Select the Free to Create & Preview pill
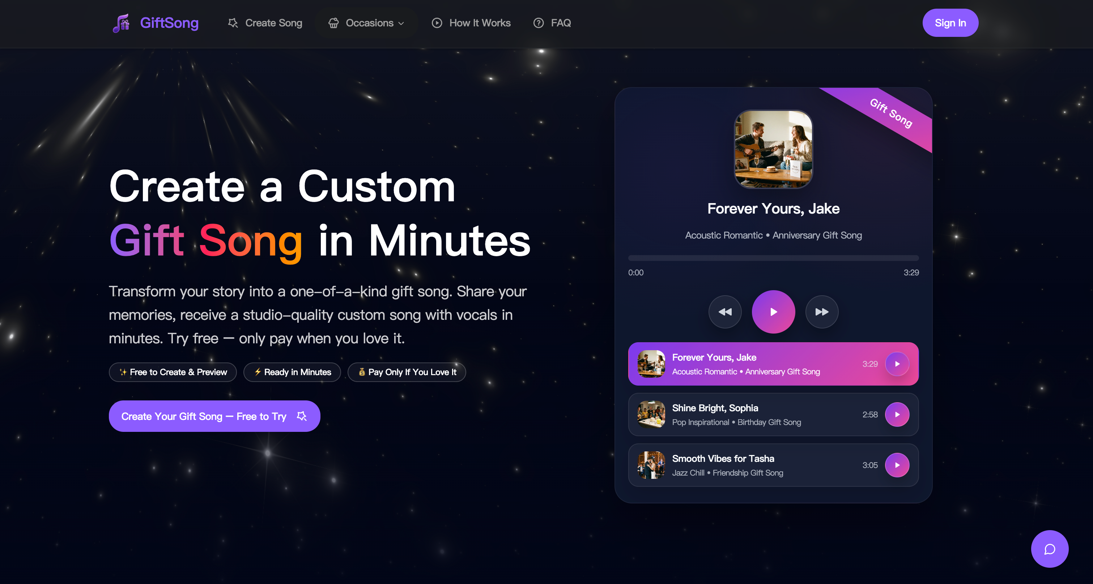Viewport: 1093px width, 584px height. tap(173, 372)
